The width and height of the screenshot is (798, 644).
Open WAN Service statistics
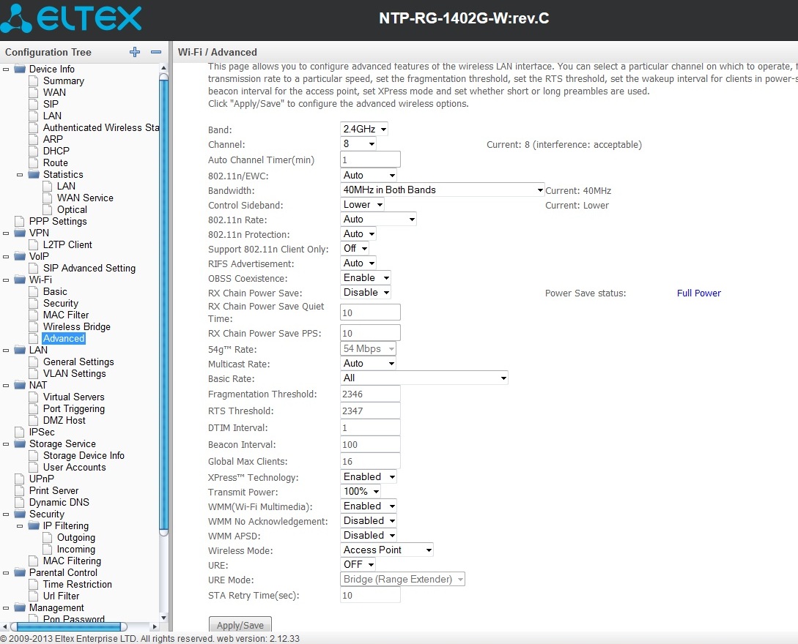pos(85,198)
